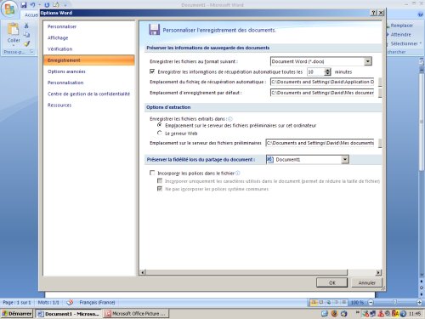This screenshot has width=425, height=319.
Task: Click the zoom out minus button
Action: coord(371,303)
